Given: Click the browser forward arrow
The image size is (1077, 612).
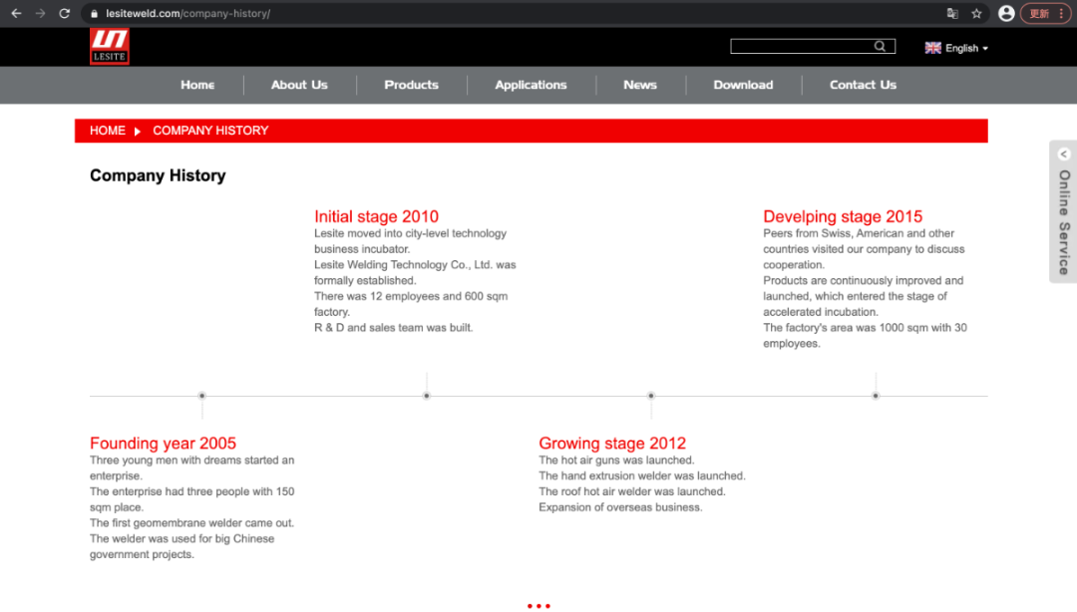Looking at the screenshot, I should tap(40, 14).
